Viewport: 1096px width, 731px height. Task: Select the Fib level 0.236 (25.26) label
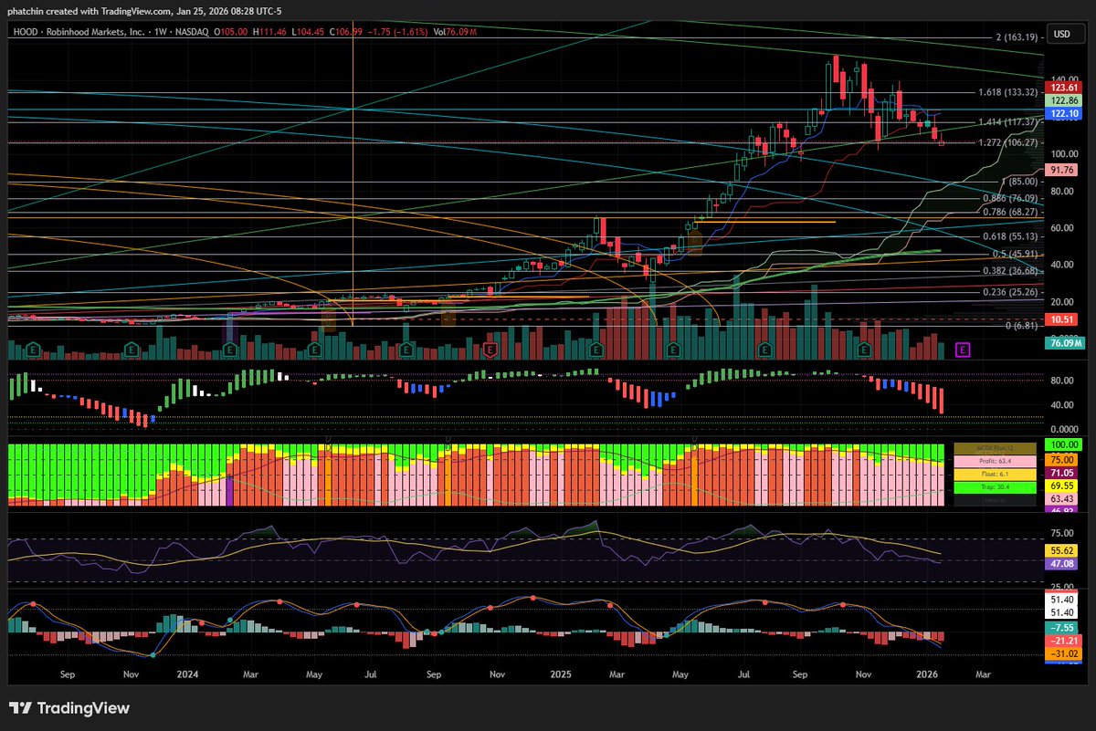1008,292
